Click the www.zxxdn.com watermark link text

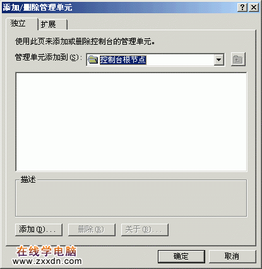(x=47, y=261)
